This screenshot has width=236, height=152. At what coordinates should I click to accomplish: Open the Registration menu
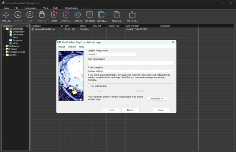pos(71,8)
